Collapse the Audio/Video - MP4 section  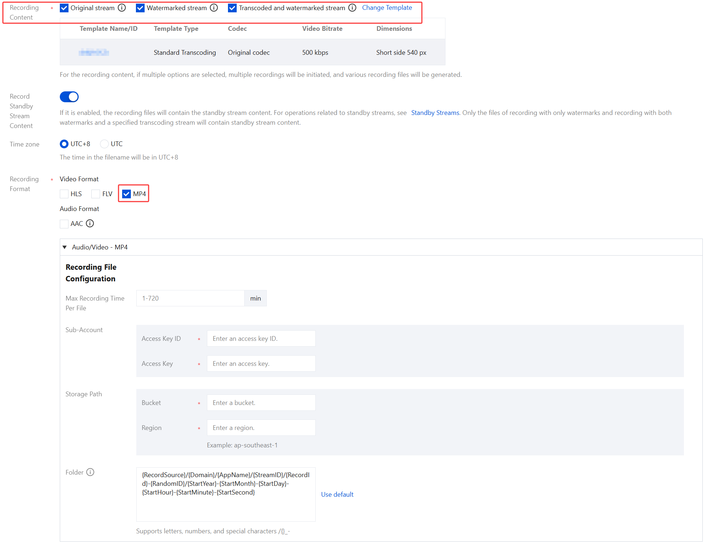pos(65,247)
